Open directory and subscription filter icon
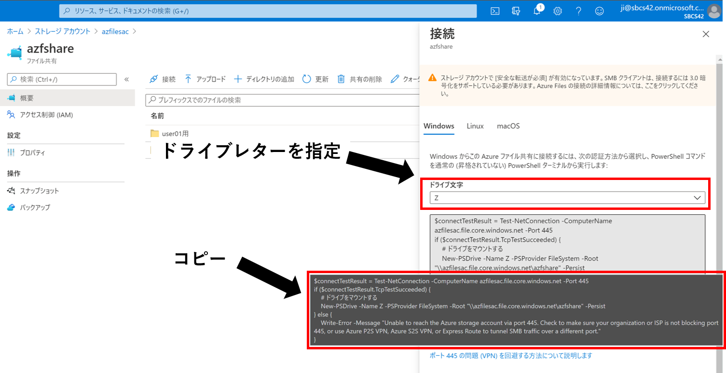726x373 pixels. tap(516, 11)
